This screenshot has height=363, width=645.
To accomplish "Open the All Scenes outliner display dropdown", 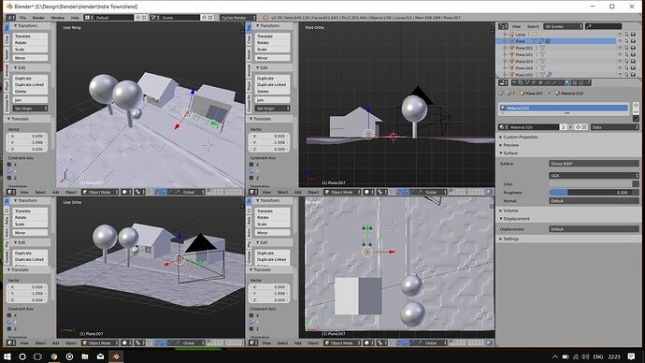I will coord(563,26).
